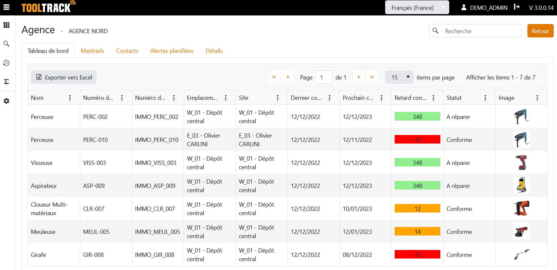
Task: Open Nom column options menu
Action: coord(70,98)
